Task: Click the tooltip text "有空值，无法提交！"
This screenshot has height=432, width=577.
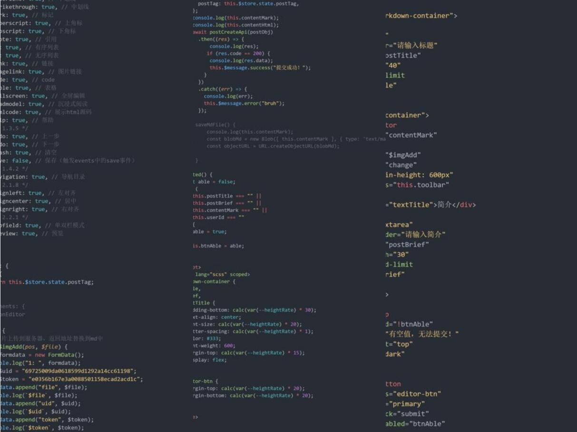Action: (x=422, y=334)
